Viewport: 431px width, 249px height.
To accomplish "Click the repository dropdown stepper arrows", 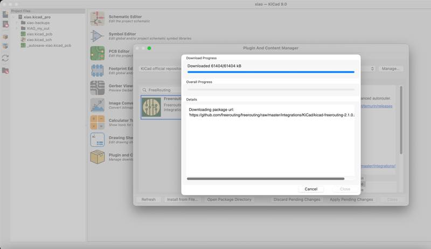I will 372,69.
